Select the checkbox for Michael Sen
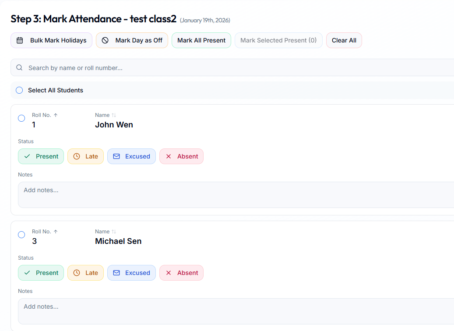The image size is (454, 331). [21, 235]
